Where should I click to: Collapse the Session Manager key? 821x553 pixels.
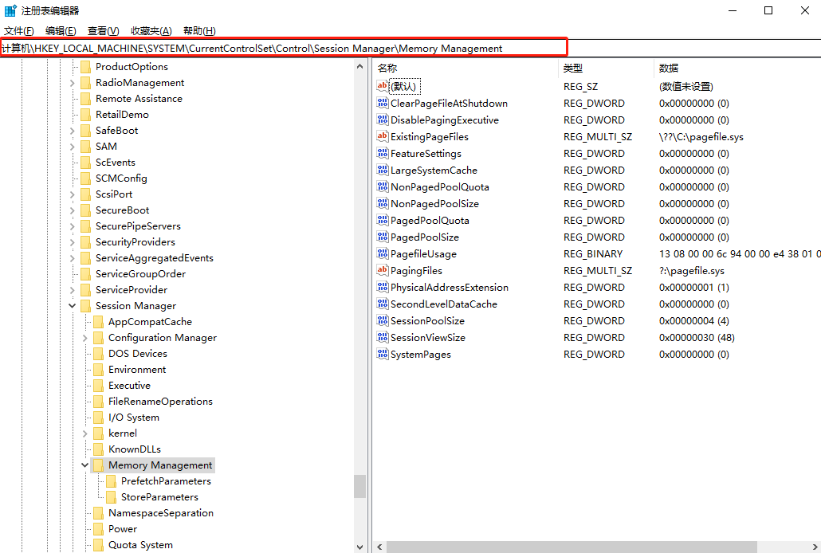(73, 306)
